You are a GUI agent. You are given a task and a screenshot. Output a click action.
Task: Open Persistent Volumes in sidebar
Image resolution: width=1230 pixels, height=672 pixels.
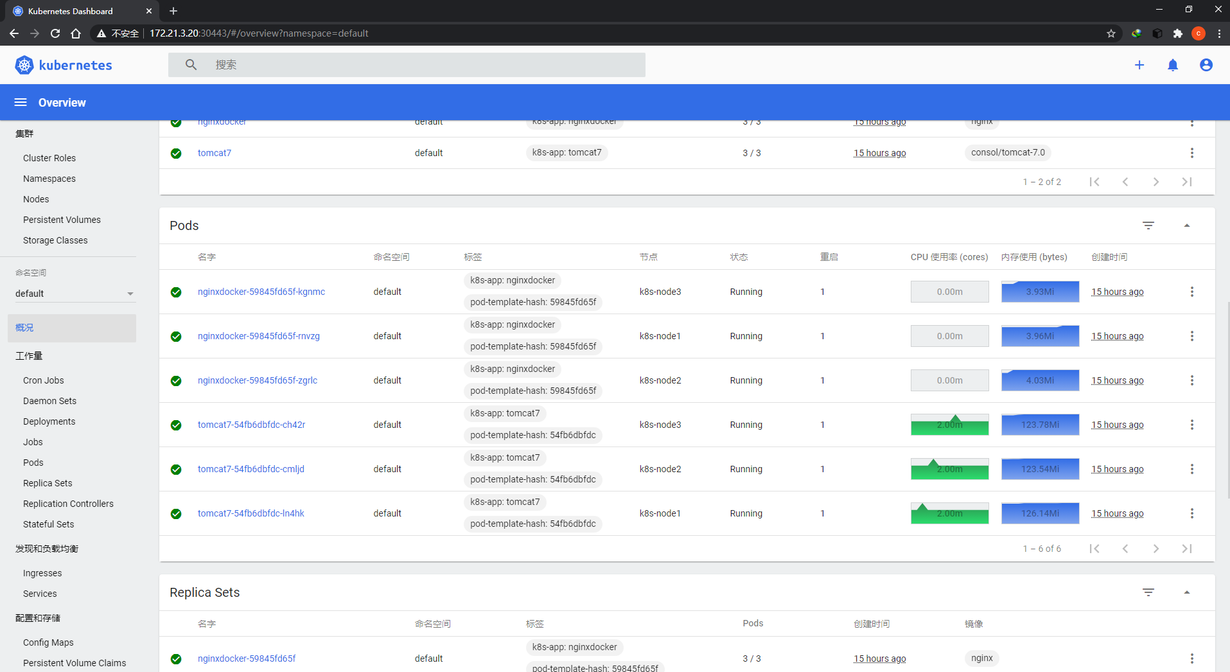point(62,220)
